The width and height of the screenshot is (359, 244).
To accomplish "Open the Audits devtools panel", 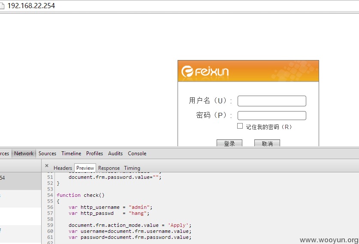I will 115,154.
